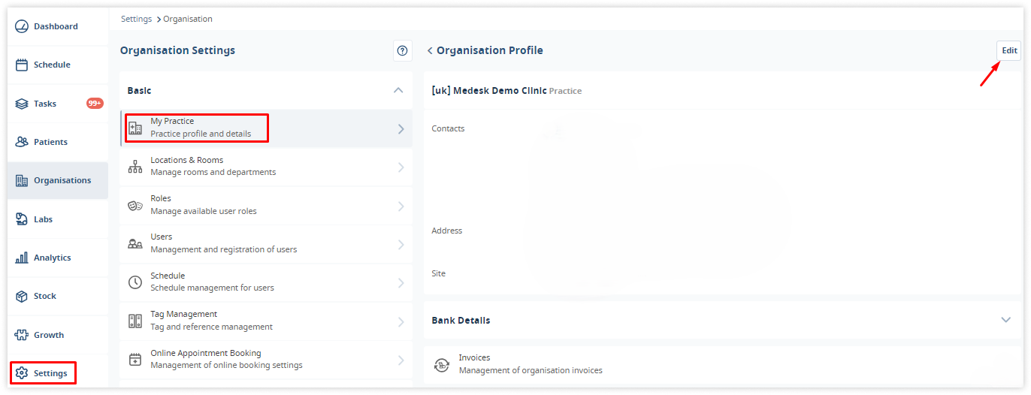The height and width of the screenshot is (395, 1031).
Task: Click the Settings gear icon
Action: 22,373
